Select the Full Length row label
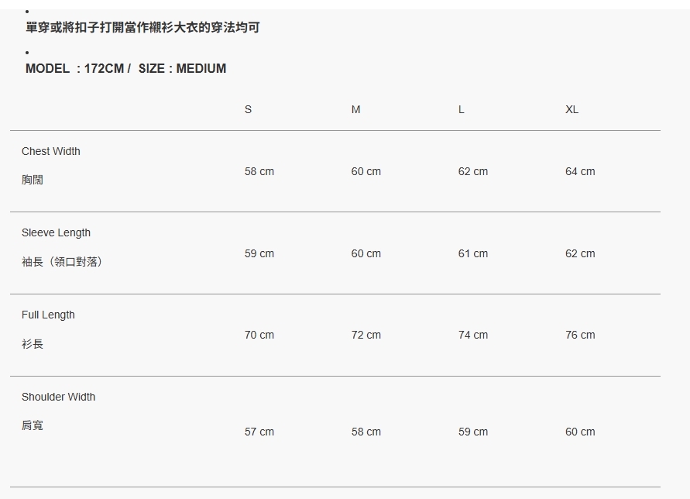690x499 pixels. [x=48, y=315]
